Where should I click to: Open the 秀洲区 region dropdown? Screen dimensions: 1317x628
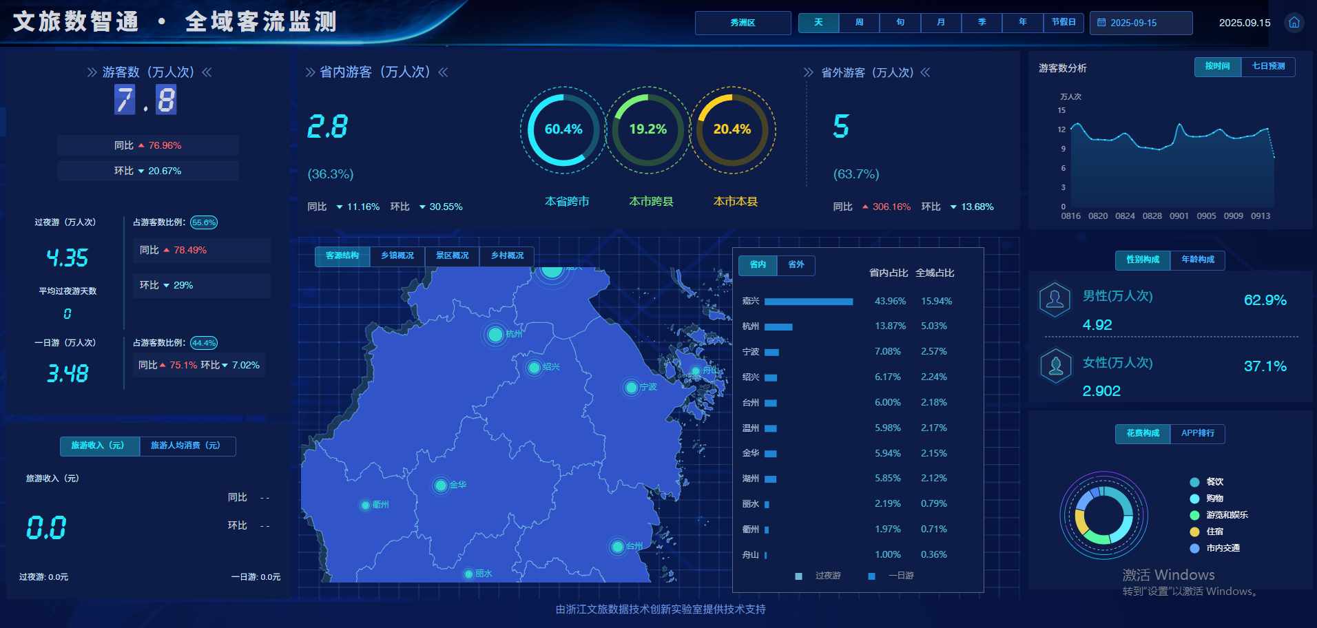(x=743, y=23)
